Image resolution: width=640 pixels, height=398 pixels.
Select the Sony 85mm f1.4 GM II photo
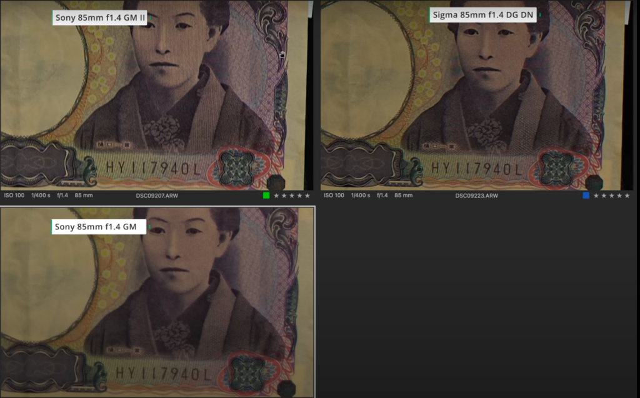(x=156, y=95)
